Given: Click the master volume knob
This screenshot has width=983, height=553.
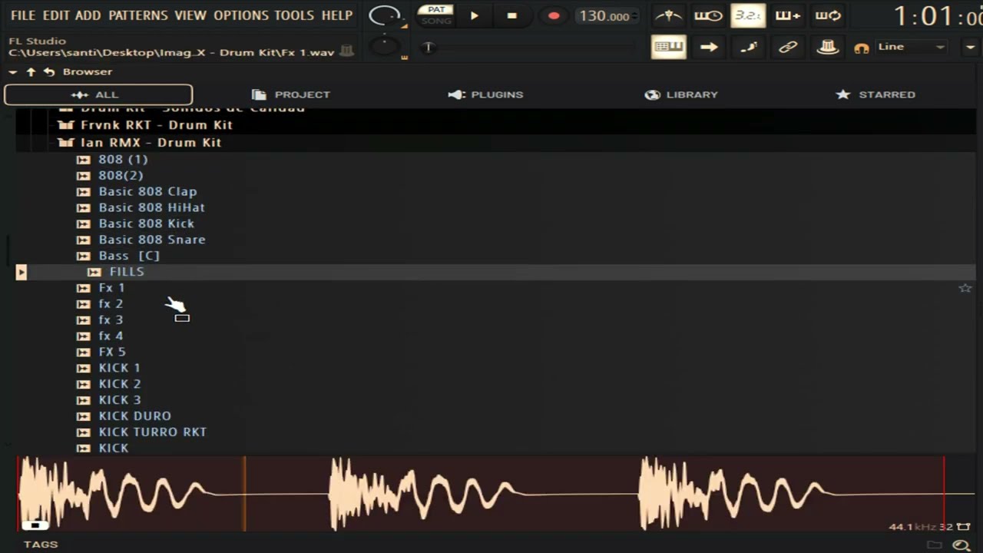Looking at the screenshot, I should click(384, 15).
